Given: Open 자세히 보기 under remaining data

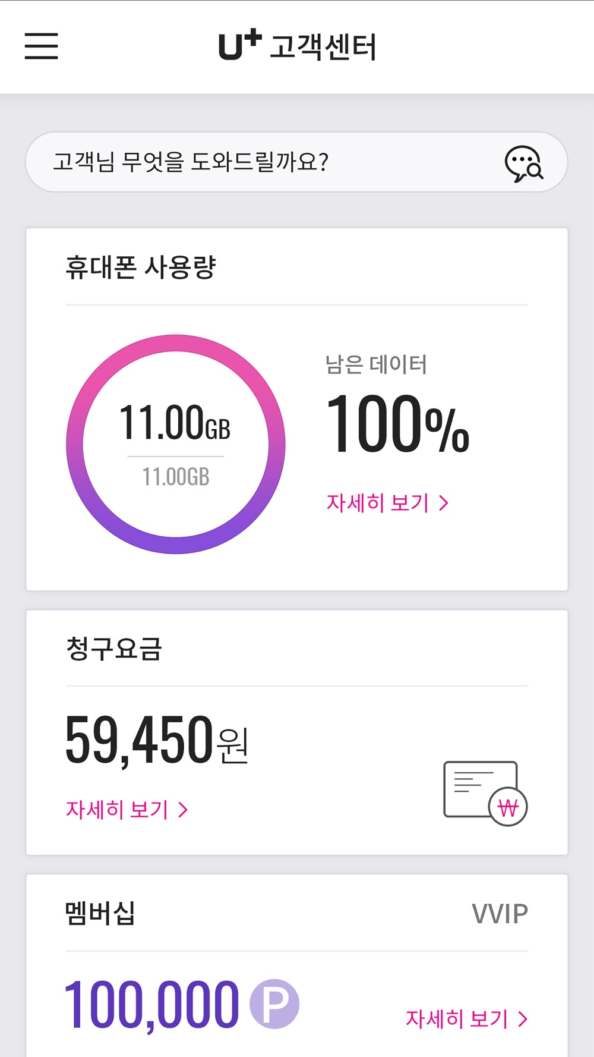Looking at the screenshot, I should coord(378,503).
